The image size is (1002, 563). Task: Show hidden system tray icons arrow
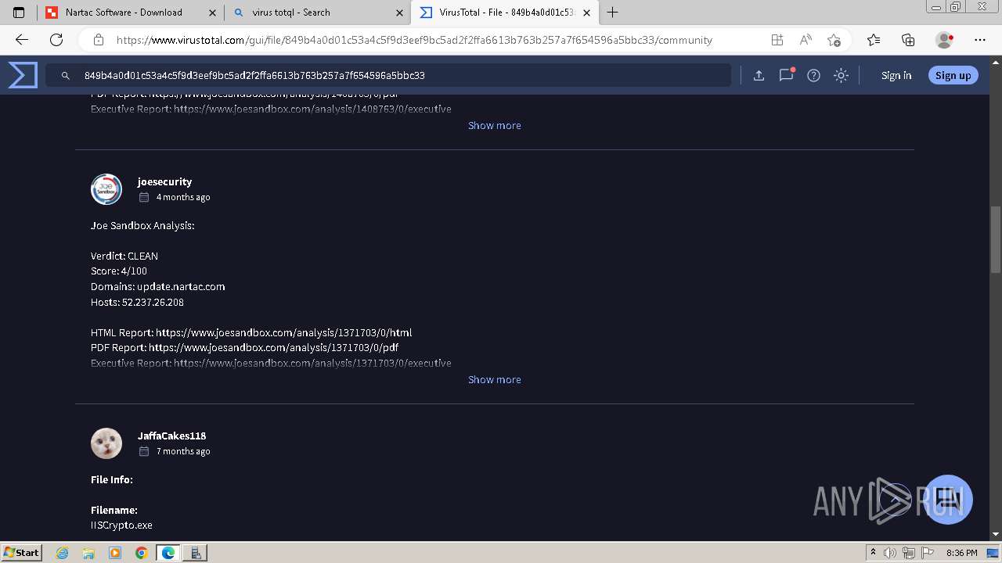[873, 553]
